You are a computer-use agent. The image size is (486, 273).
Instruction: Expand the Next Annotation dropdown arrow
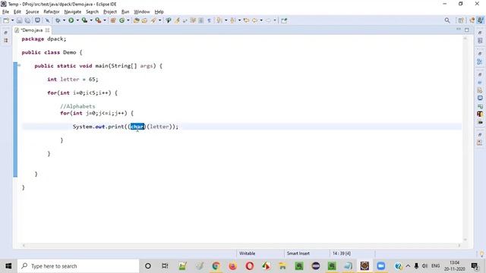(226, 20)
